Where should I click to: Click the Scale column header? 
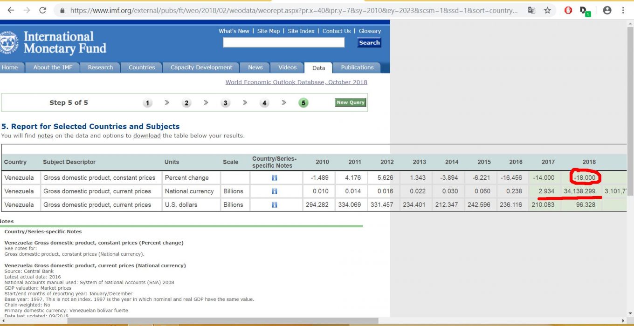[x=230, y=162]
